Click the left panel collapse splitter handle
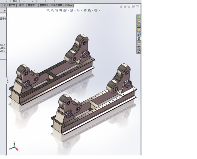 click(x=7, y=80)
